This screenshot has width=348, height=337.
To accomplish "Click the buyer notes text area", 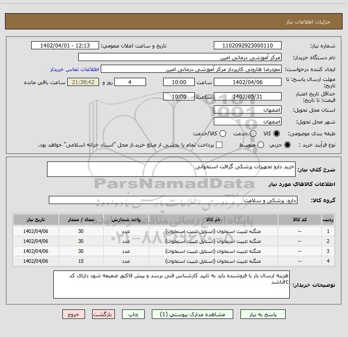I will coord(171,285).
